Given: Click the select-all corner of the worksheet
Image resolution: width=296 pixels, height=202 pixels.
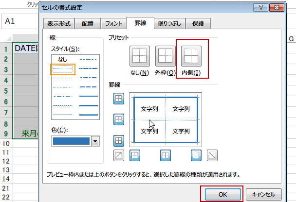Looking at the screenshot, I should pyautogui.click(x=8, y=38).
